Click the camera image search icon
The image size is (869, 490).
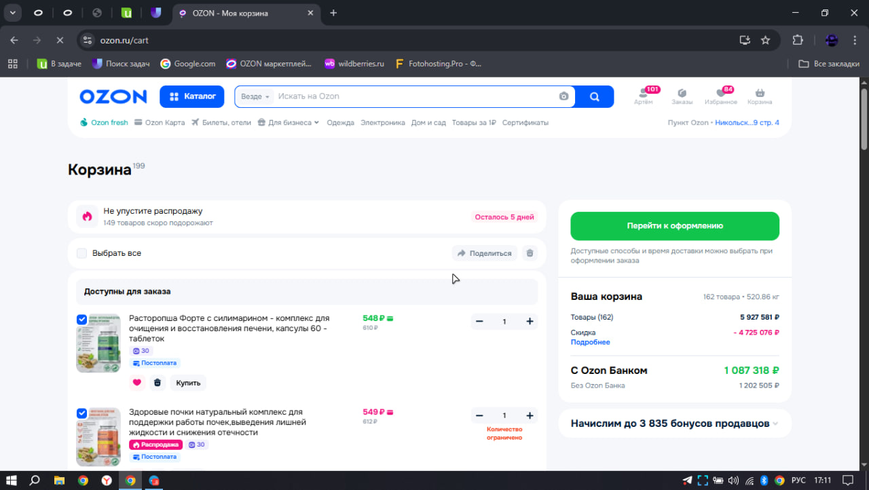click(563, 96)
